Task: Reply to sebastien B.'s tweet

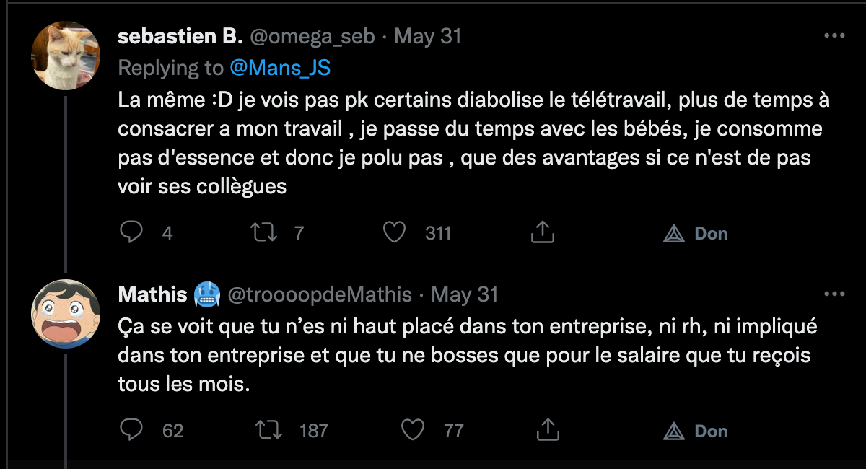Action: pos(131,232)
